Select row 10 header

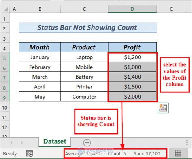(x=4, y=107)
